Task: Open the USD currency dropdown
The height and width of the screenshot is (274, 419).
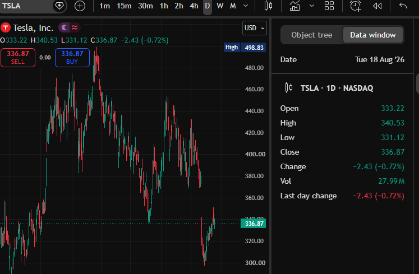Action: coord(255,28)
